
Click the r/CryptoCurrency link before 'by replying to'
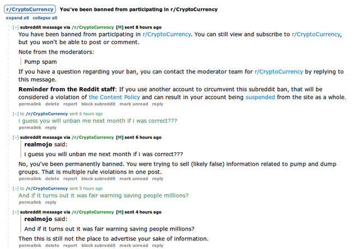pyautogui.click(x=278, y=72)
